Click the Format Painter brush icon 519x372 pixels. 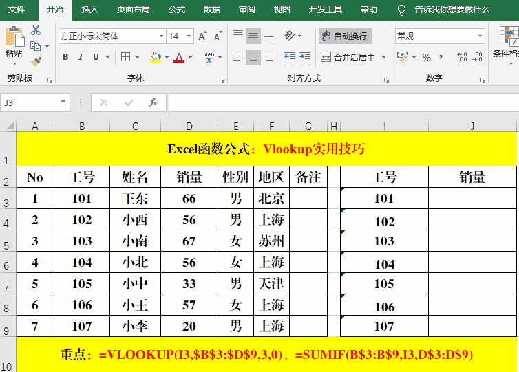[36, 61]
